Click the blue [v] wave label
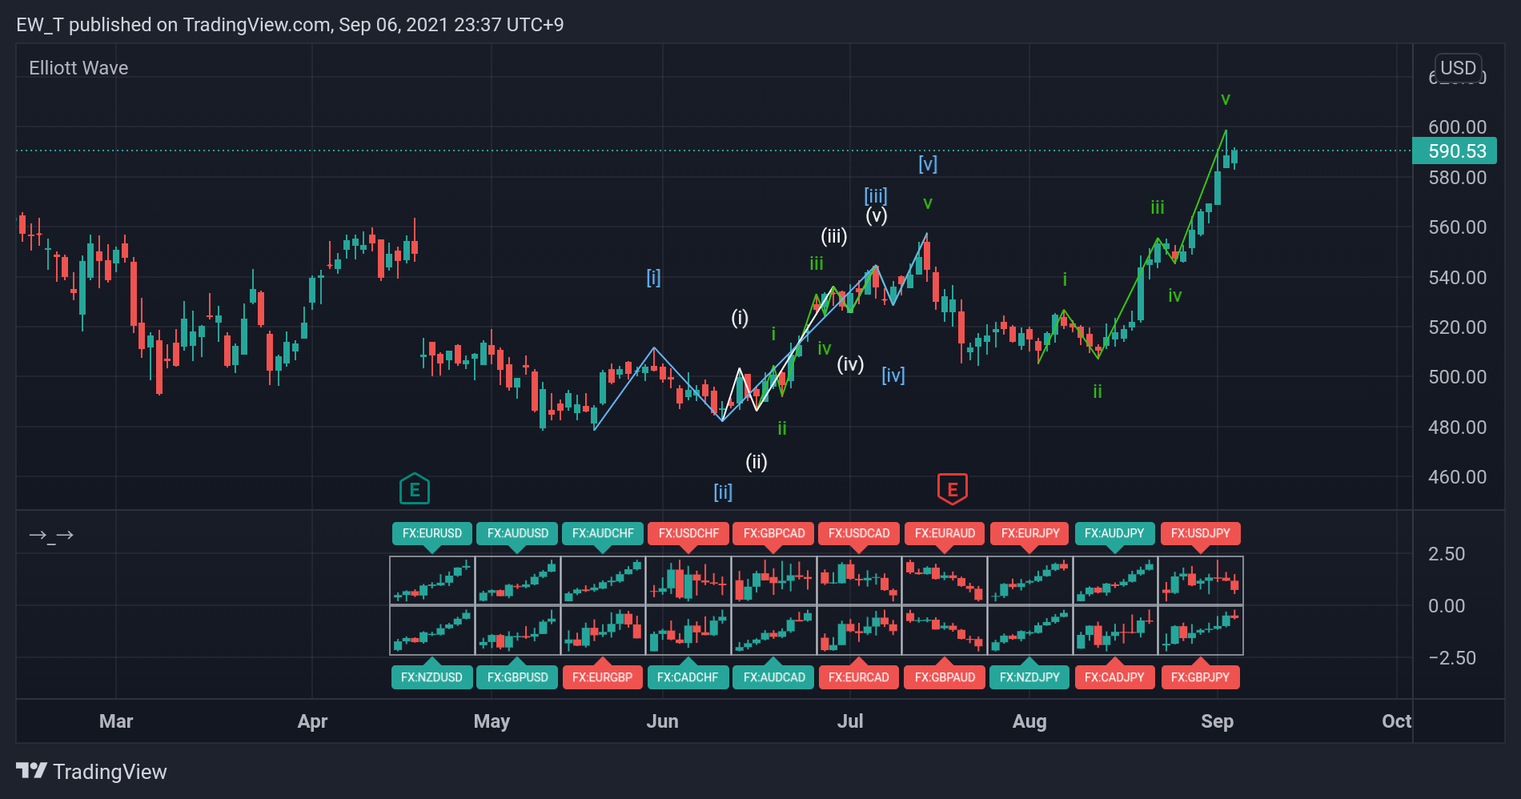Image resolution: width=1521 pixels, height=799 pixels. (928, 164)
